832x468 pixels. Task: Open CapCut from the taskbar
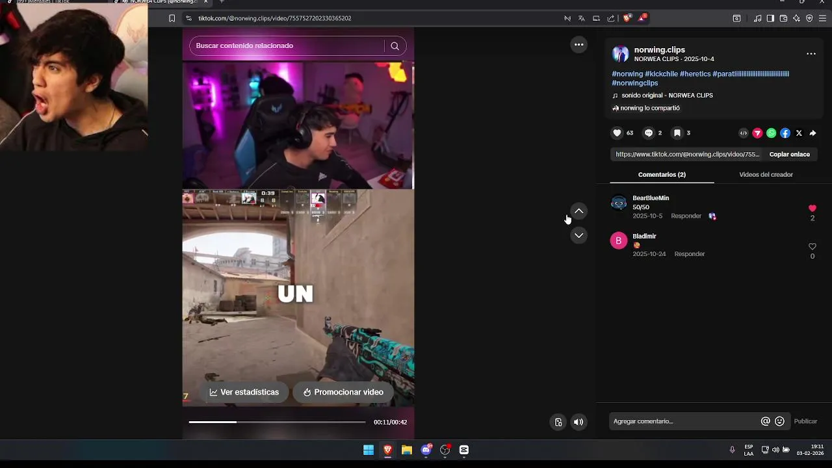tap(464, 450)
